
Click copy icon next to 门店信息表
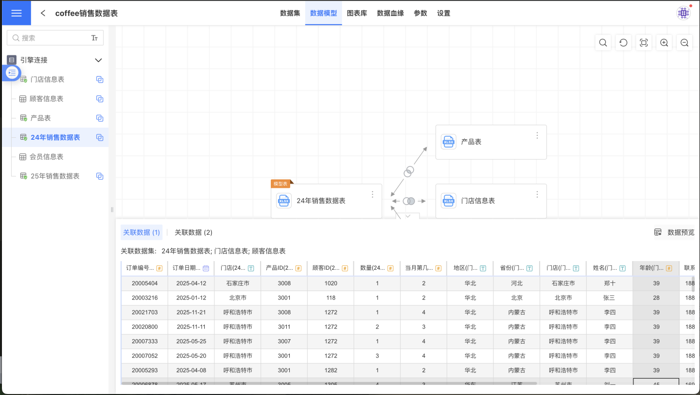click(x=100, y=80)
